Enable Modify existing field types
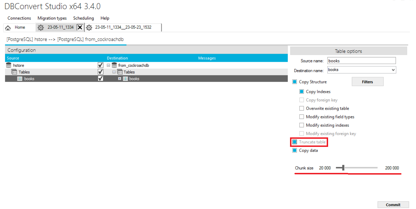 pyautogui.click(x=302, y=117)
